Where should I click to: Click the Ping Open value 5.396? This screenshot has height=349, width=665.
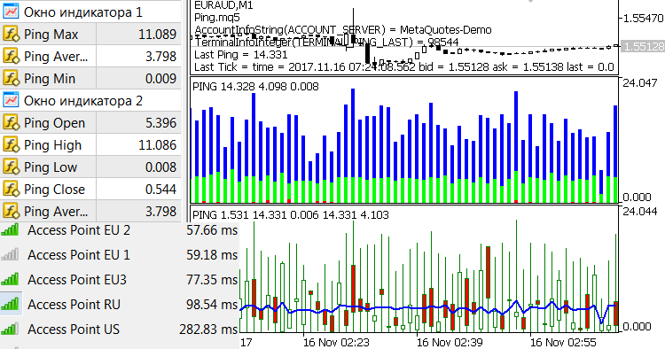pyautogui.click(x=160, y=123)
